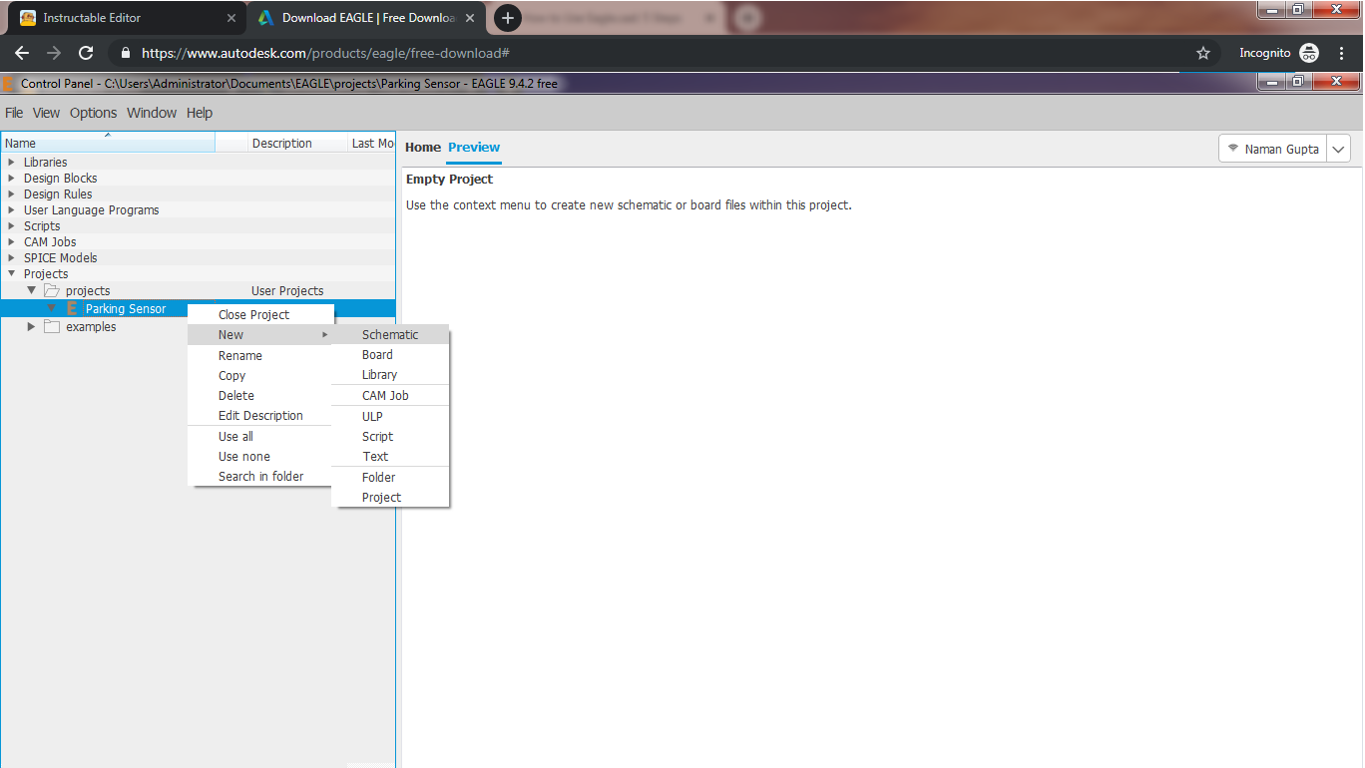Image resolution: width=1365 pixels, height=768 pixels.
Task: Select the CAM Jobs tree item
Action: pos(50,242)
